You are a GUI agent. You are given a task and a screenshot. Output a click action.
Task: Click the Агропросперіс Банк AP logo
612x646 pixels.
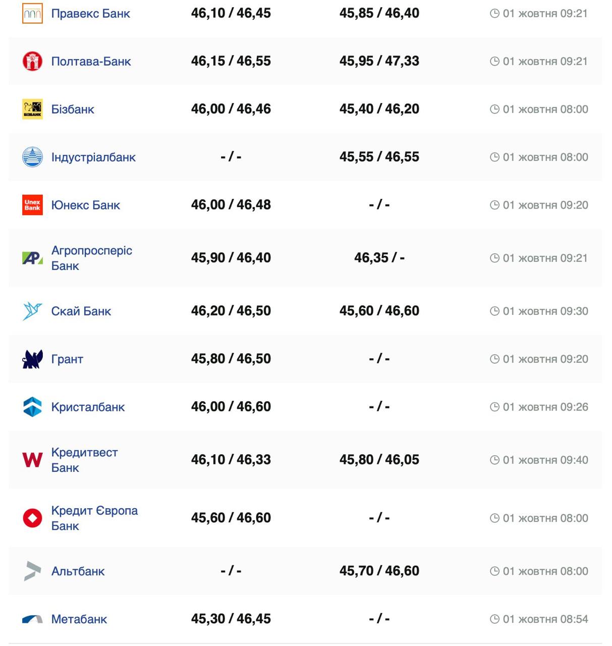pyautogui.click(x=32, y=258)
